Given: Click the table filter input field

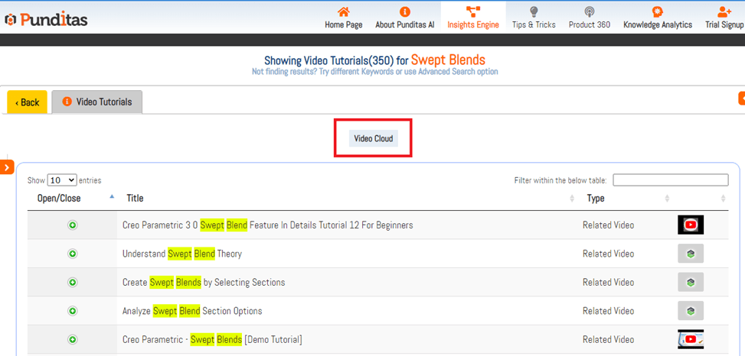Looking at the screenshot, I should (670, 180).
